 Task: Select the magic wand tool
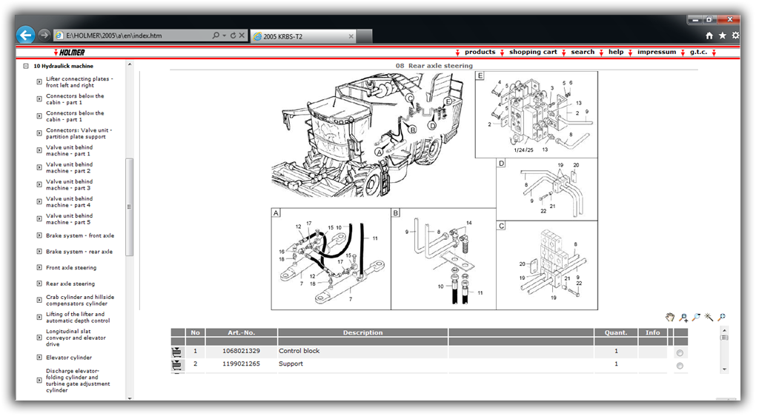point(709,318)
